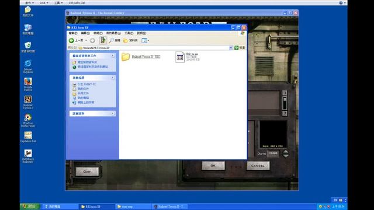The image size is (374, 210).
Task: Go up one folder level in the toolbar
Action: pyautogui.click(x=103, y=40)
